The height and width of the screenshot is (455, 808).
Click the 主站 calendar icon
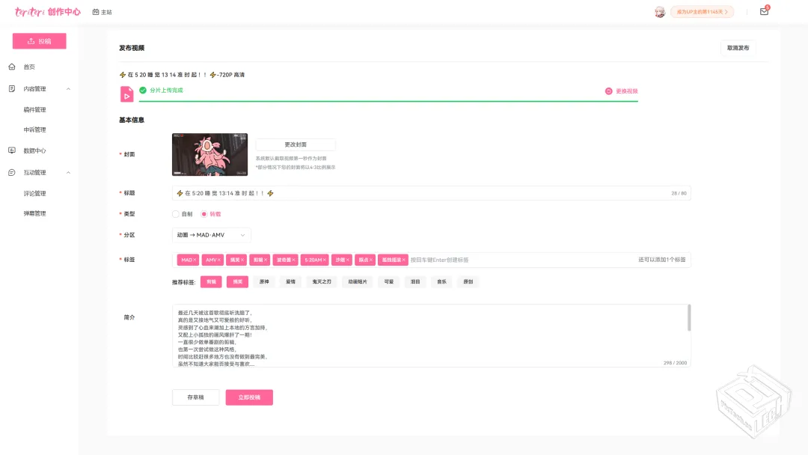pyautogui.click(x=96, y=12)
